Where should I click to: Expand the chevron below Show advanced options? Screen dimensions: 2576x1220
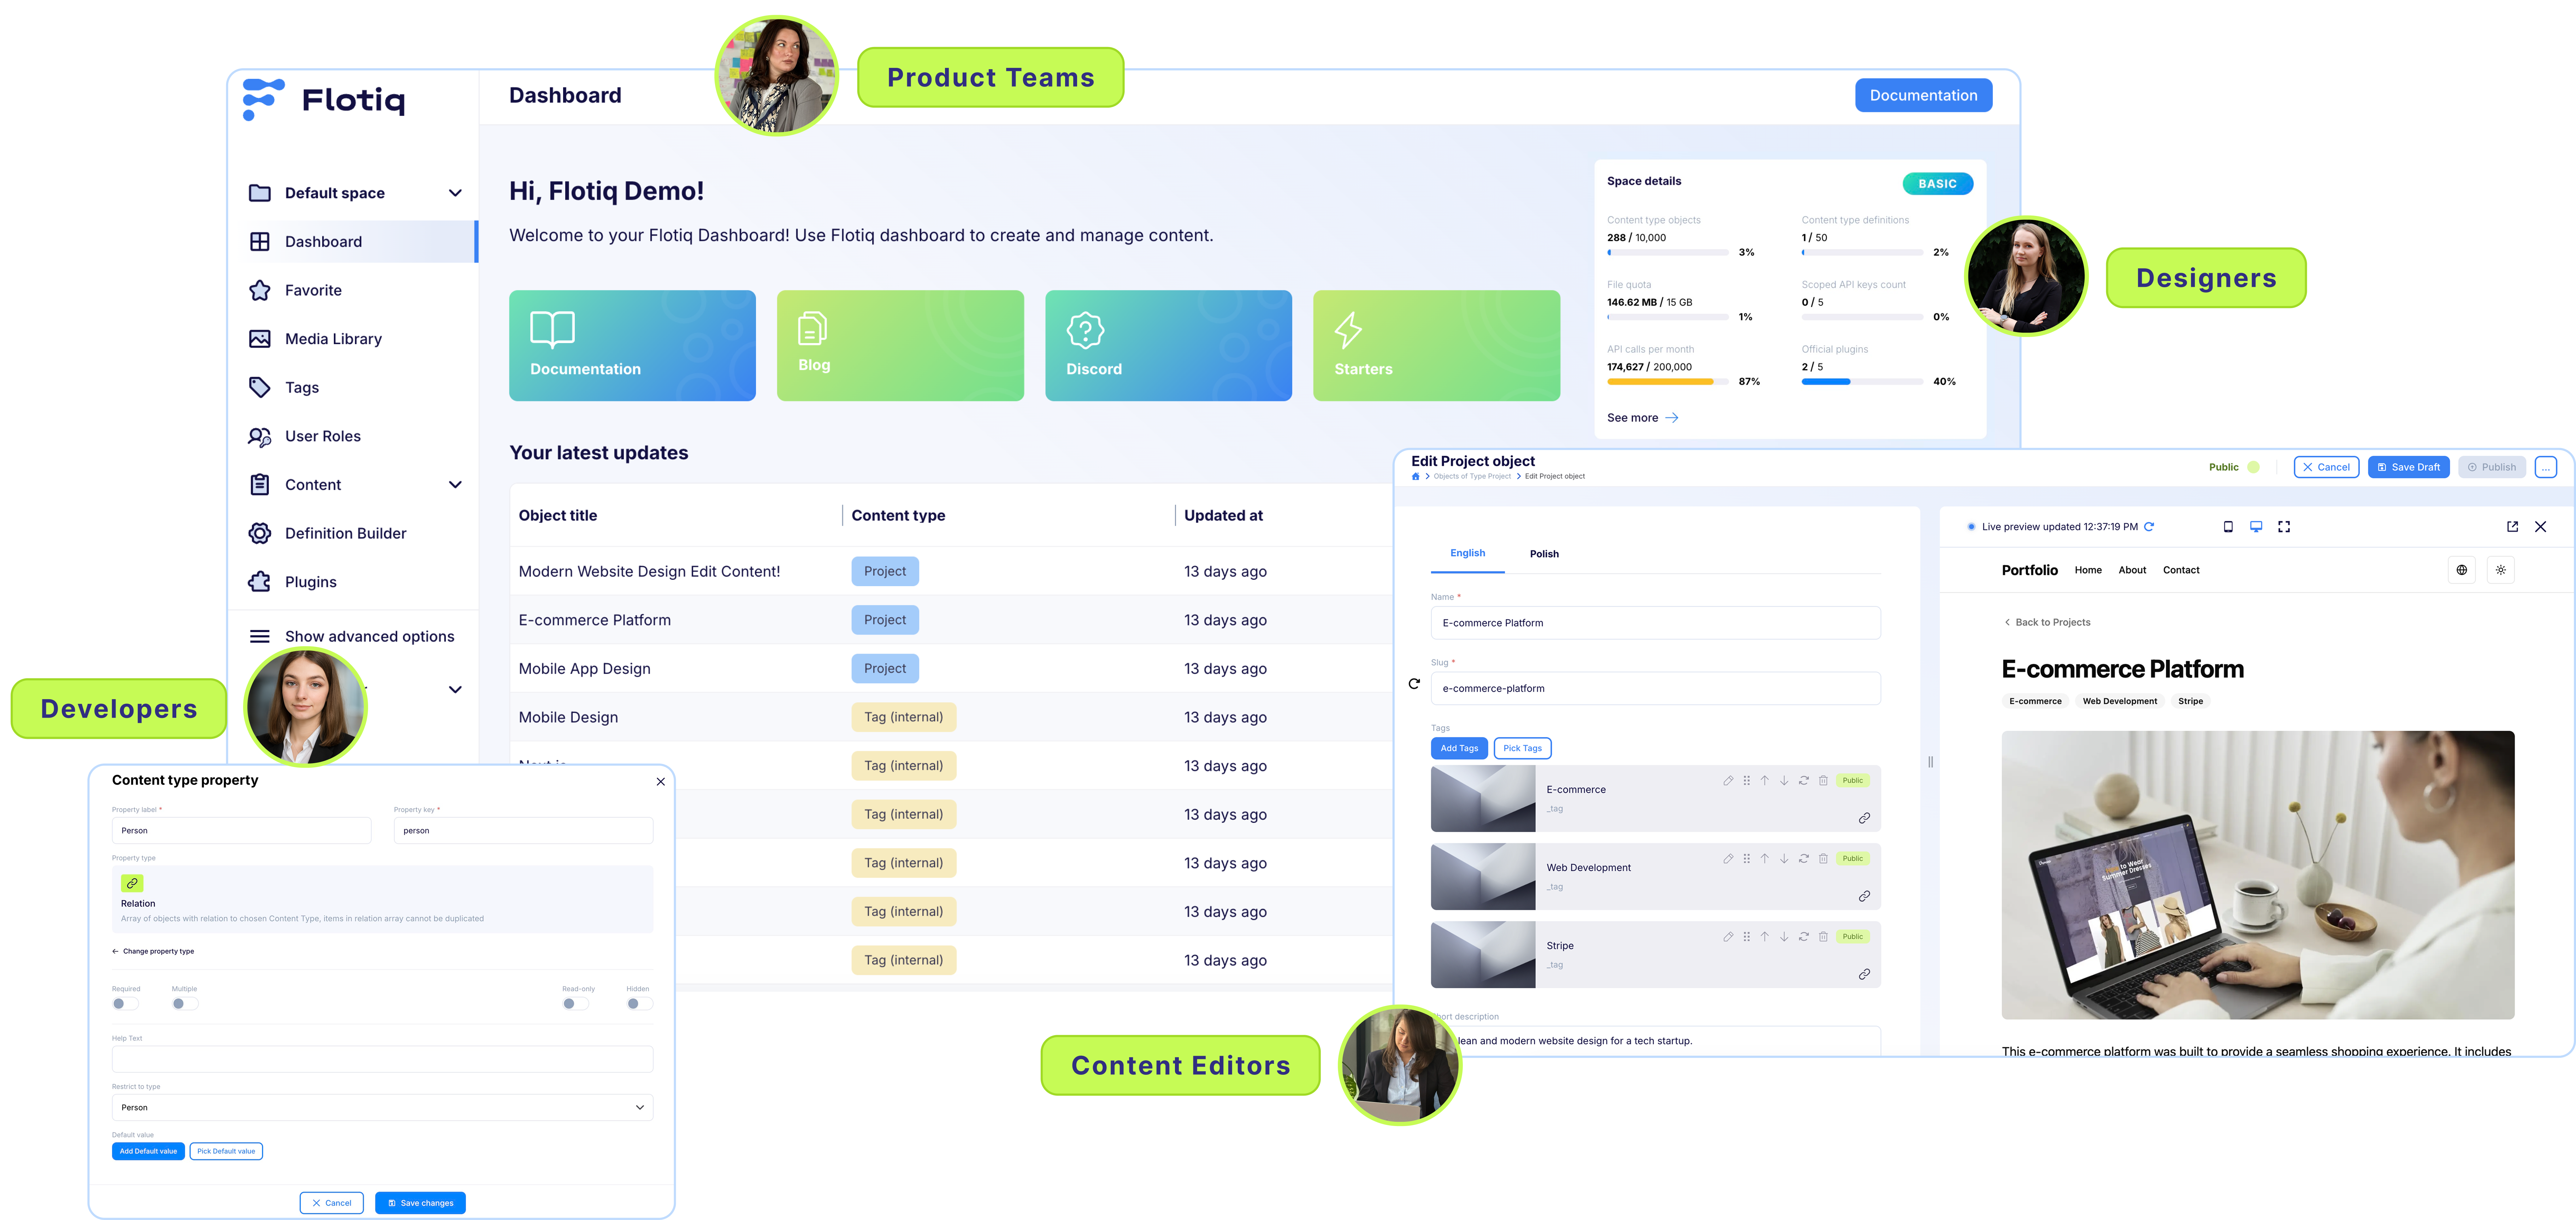(455, 690)
